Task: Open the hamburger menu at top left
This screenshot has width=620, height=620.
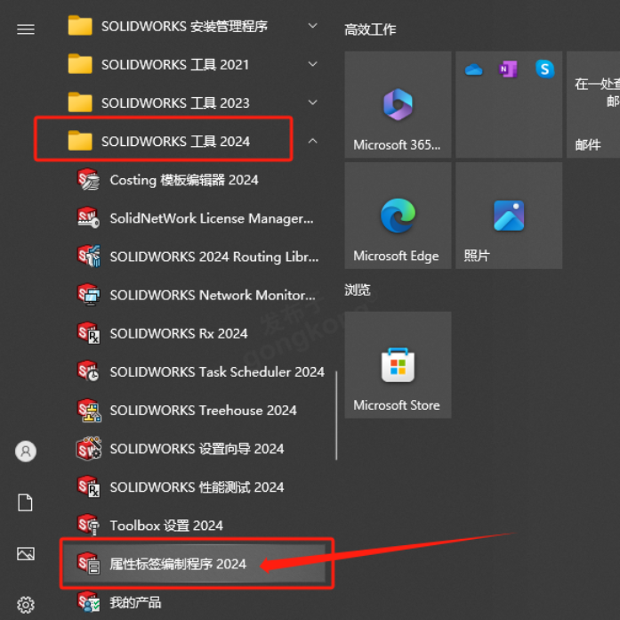Action: pos(26,29)
